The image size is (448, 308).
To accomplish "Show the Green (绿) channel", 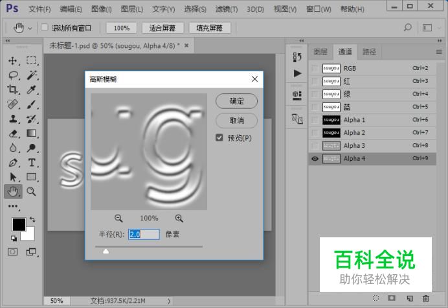I will (x=315, y=94).
